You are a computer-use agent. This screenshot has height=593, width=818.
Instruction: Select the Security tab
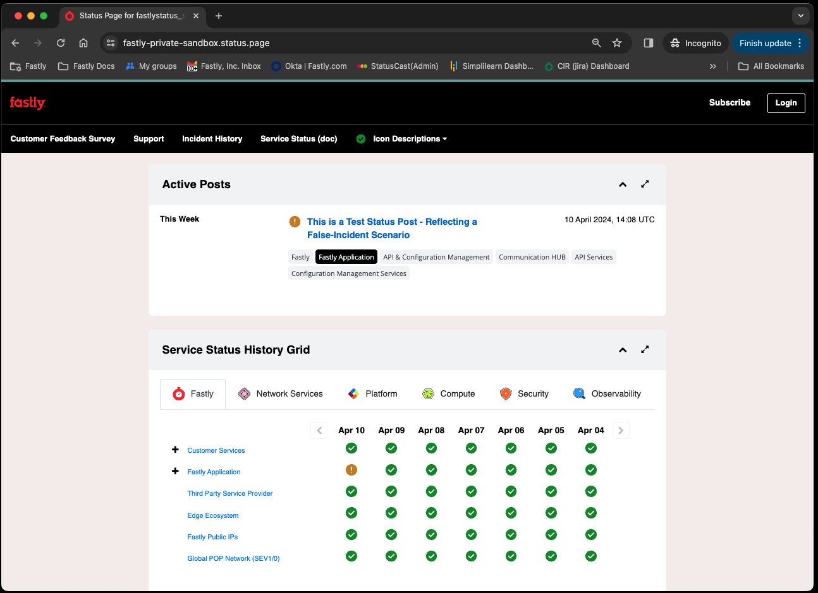524,394
